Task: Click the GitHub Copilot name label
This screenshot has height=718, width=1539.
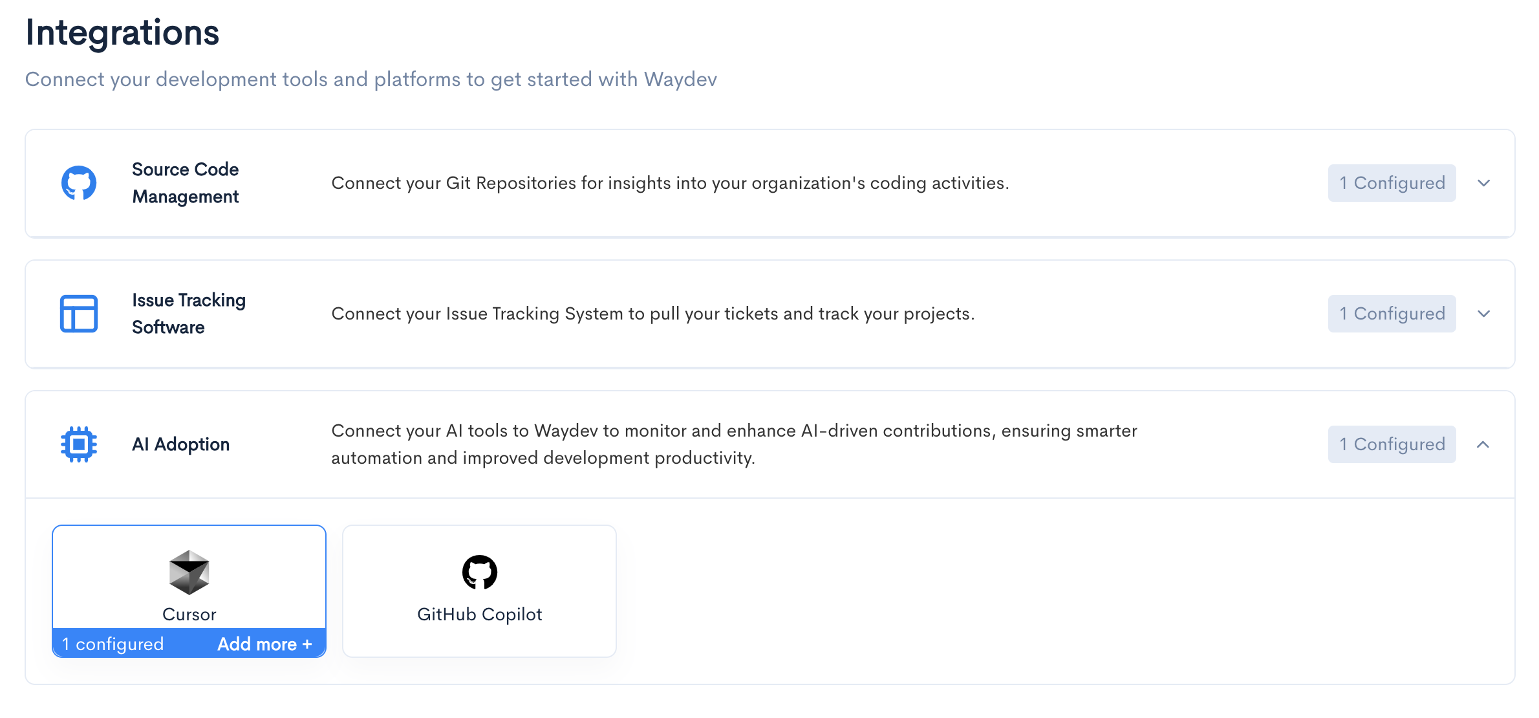Action: tap(479, 615)
